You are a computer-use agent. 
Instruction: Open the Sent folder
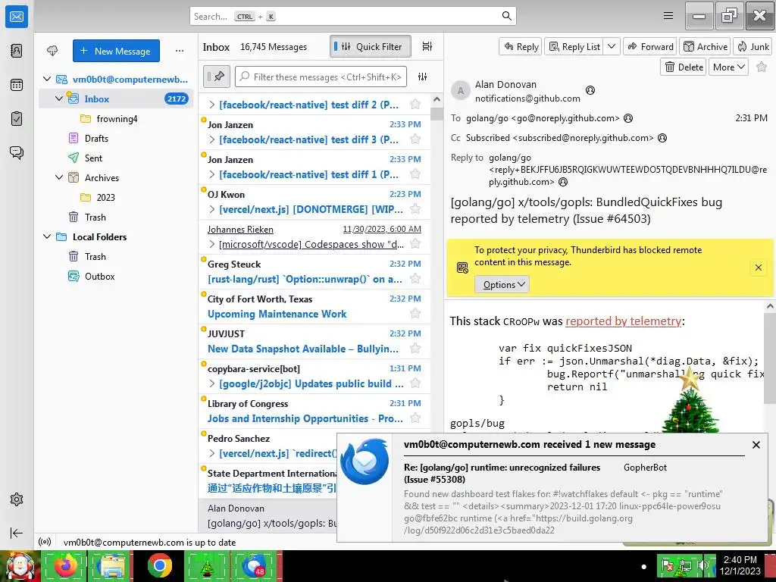click(x=116, y=158)
